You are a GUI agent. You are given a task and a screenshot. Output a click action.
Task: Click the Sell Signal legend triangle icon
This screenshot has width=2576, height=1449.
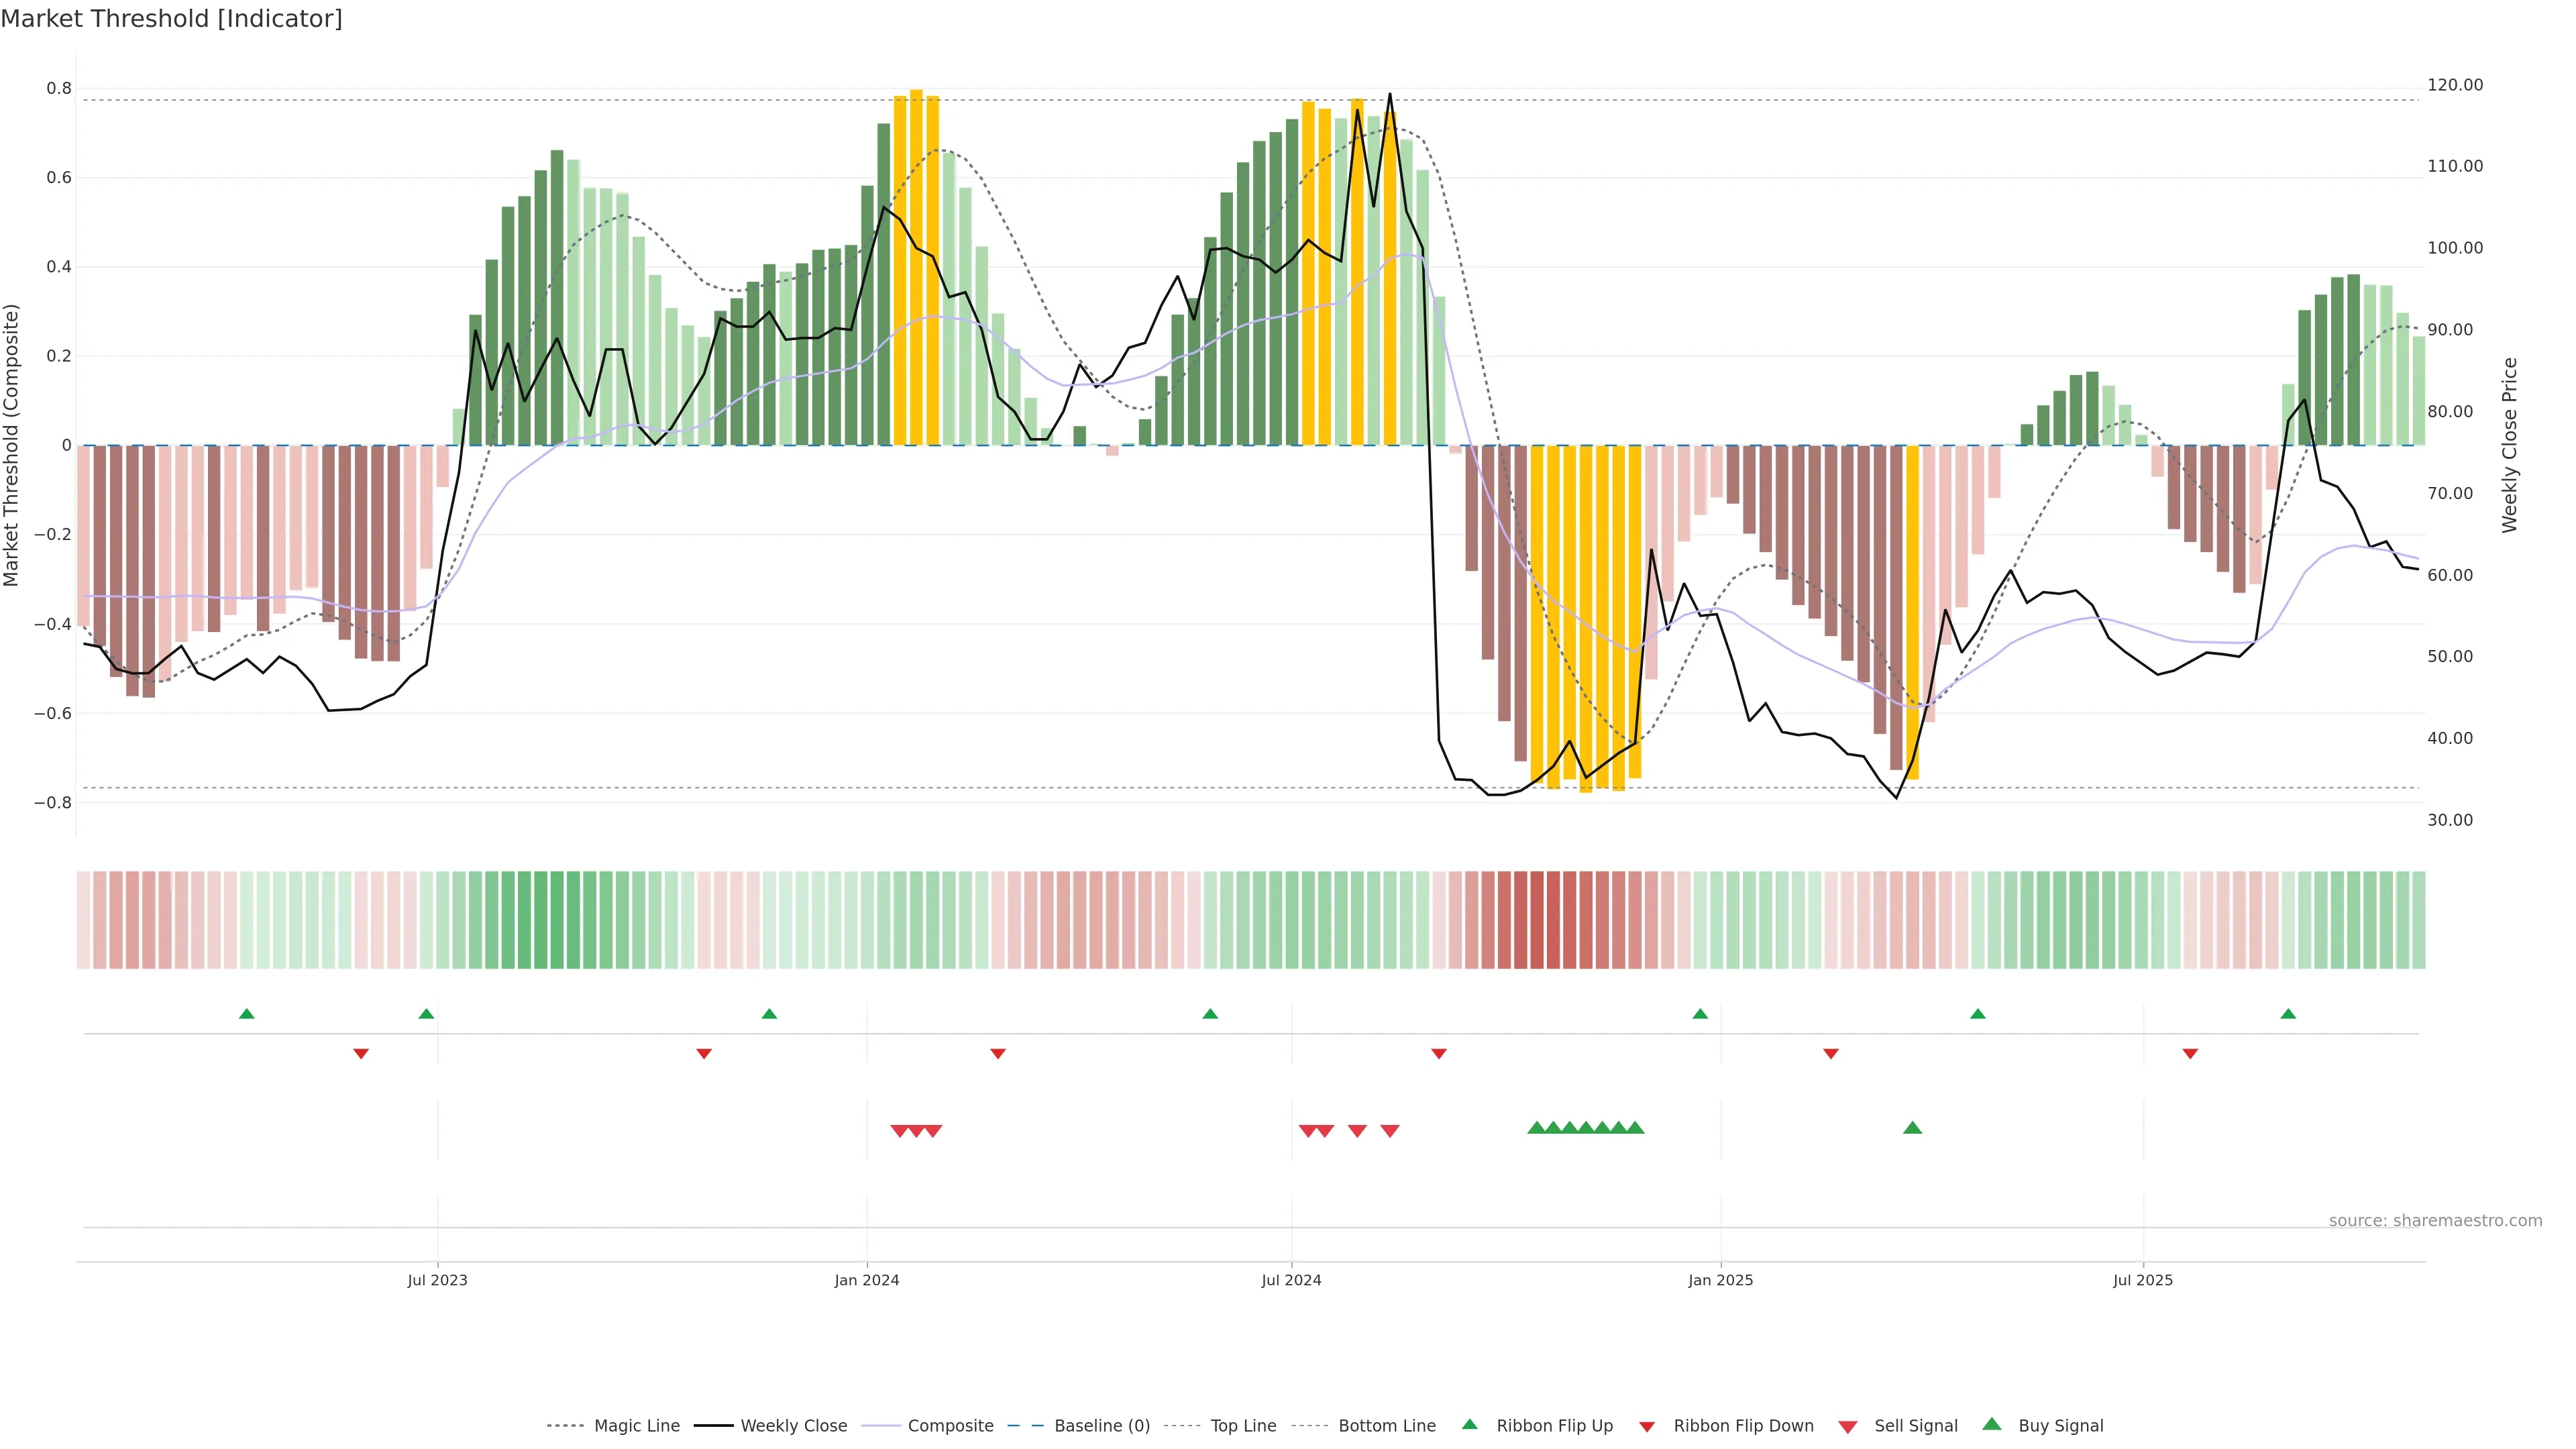point(1847,1426)
